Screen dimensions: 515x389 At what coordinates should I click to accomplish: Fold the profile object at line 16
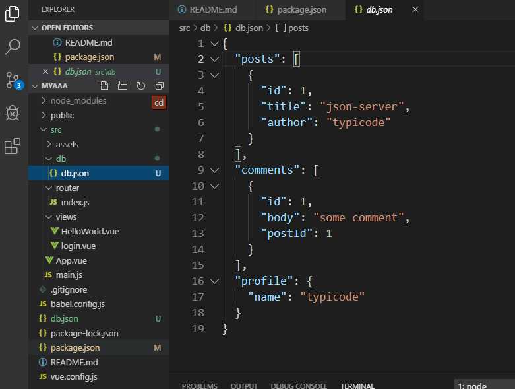[x=214, y=281]
